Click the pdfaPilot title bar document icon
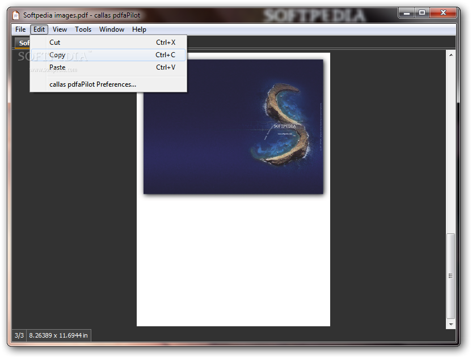Image resolution: width=472 pixels, height=358 pixels. 16,15
